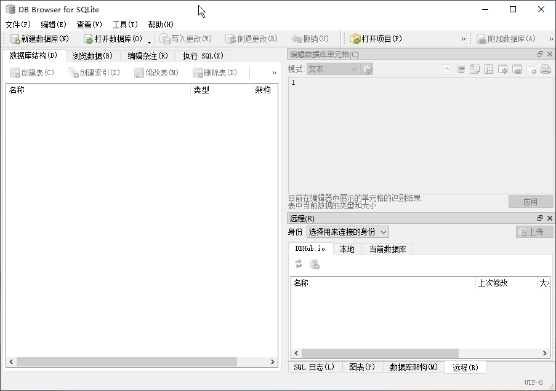Click the 类型 column header

221,90
